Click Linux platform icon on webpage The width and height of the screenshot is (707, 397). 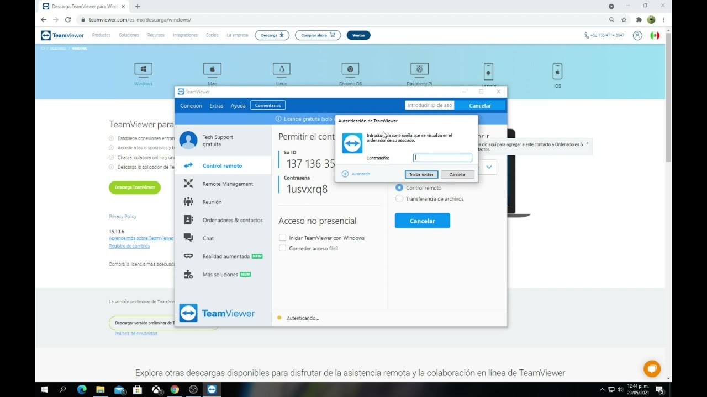click(281, 69)
